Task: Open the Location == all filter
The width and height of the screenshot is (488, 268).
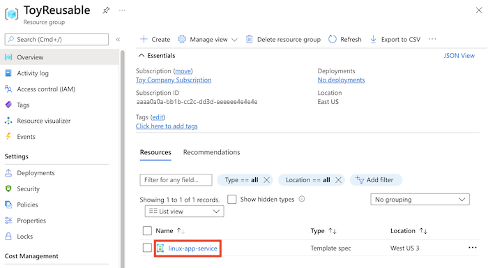Action: (x=308, y=180)
